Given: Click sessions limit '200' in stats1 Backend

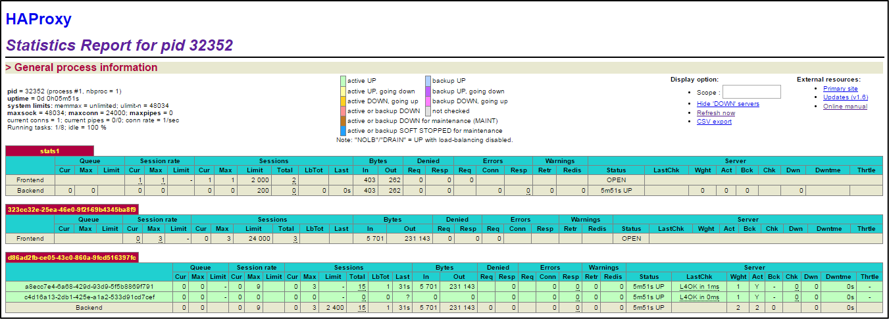Looking at the screenshot, I should [263, 191].
